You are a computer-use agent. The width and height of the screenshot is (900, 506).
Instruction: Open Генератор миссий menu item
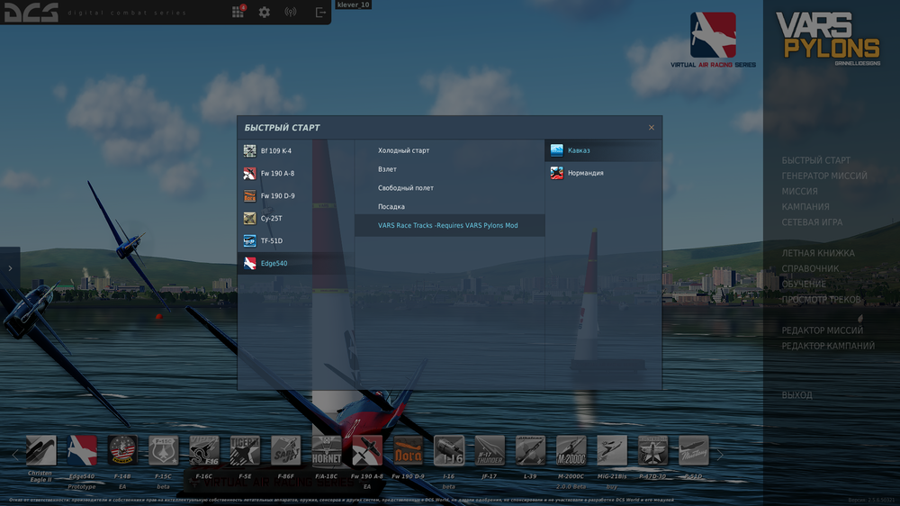824,176
